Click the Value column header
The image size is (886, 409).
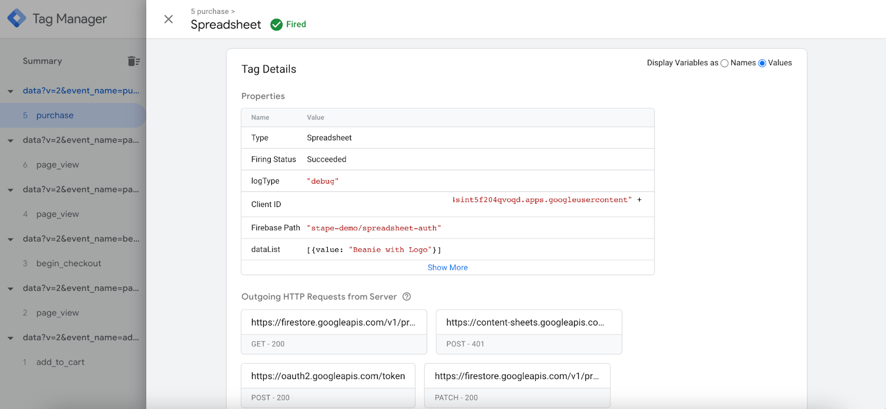(316, 117)
